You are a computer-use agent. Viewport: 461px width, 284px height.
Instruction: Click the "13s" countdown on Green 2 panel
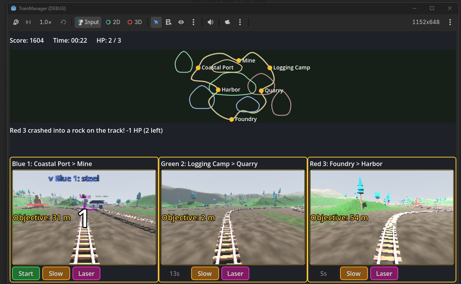point(174,274)
